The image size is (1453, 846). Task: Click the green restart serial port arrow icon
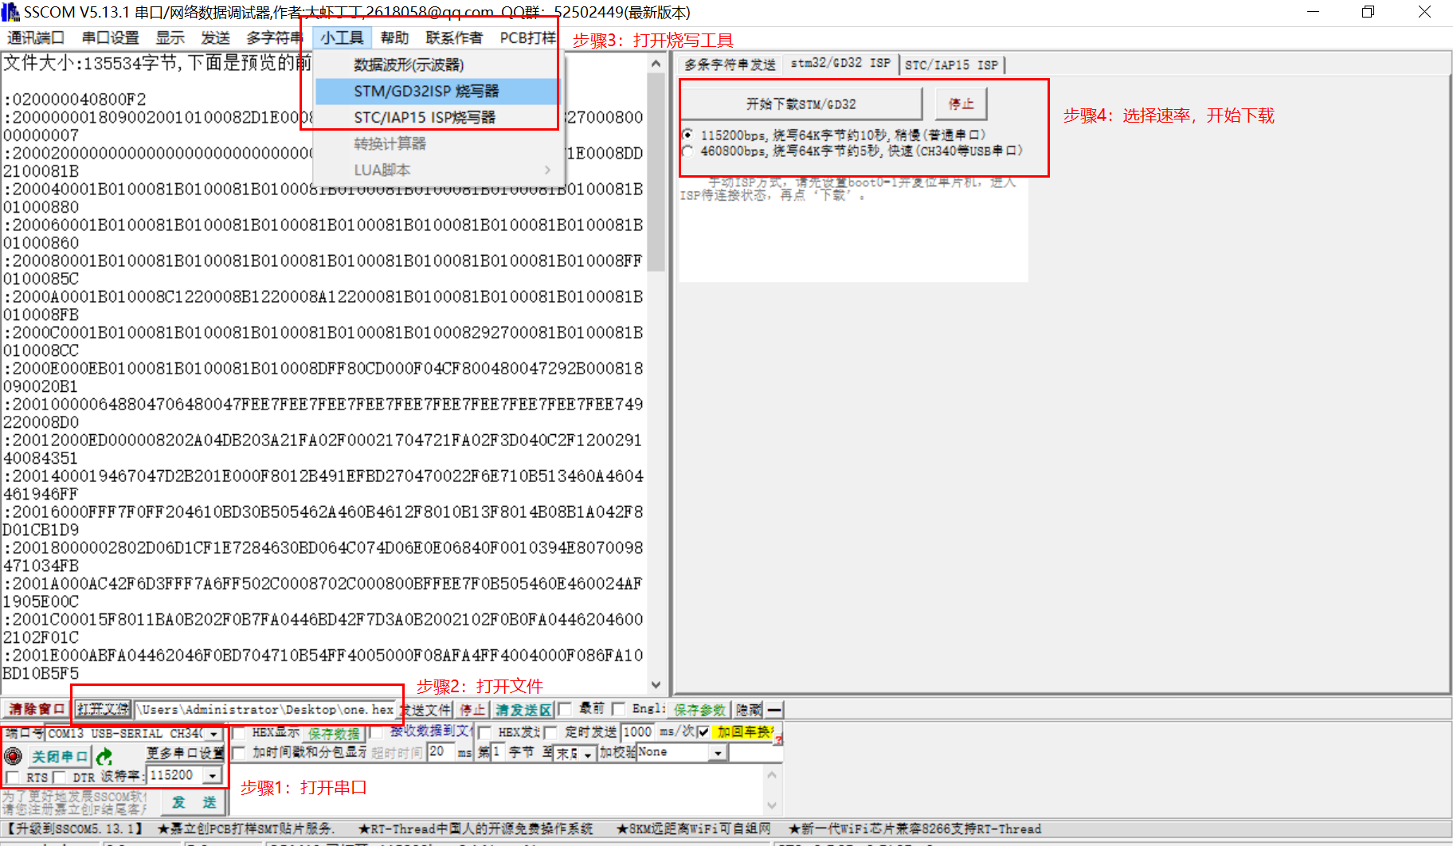(x=106, y=756)
